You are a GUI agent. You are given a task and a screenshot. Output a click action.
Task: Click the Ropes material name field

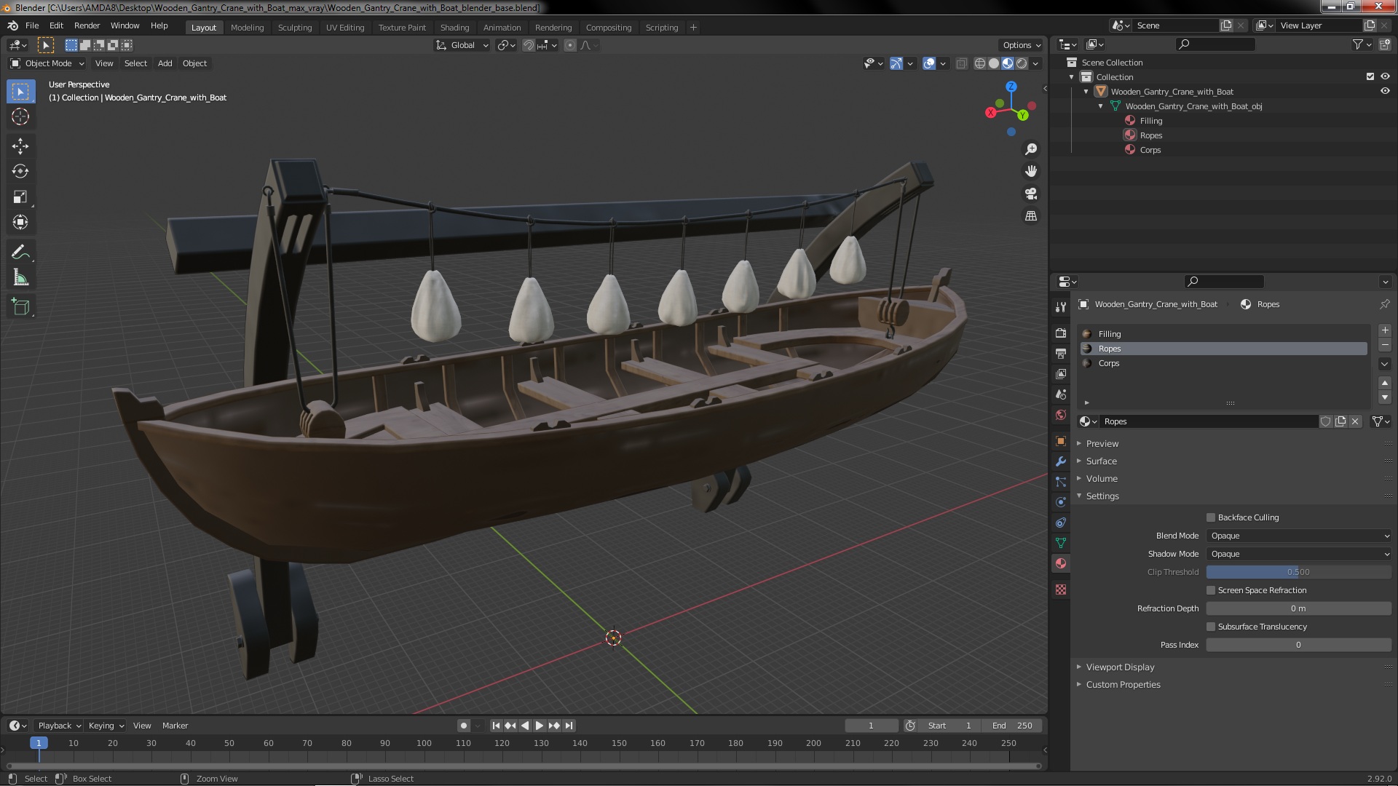[1209, 421]
